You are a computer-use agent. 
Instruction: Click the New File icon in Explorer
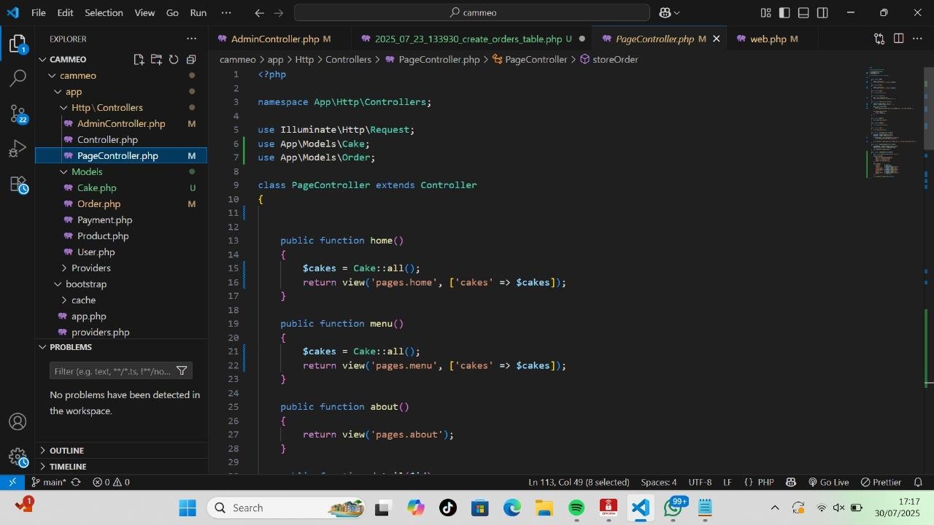[139, 60]
